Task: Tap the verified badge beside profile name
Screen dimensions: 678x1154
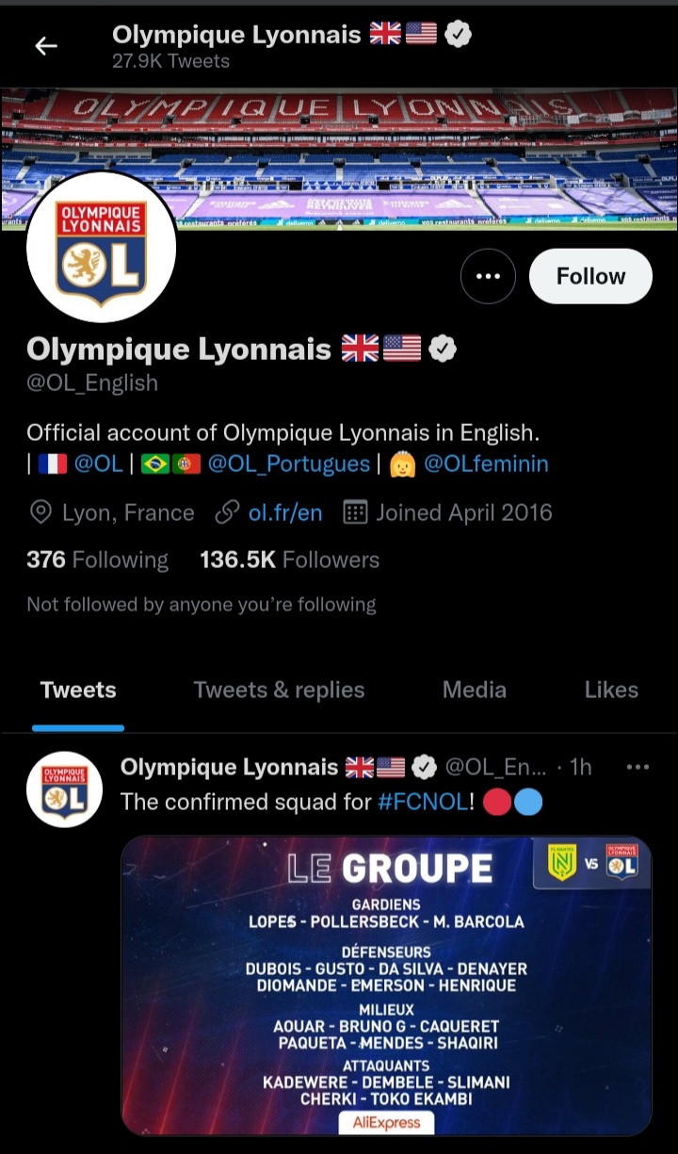Action: pyautogui.click(x=443, y=349)
